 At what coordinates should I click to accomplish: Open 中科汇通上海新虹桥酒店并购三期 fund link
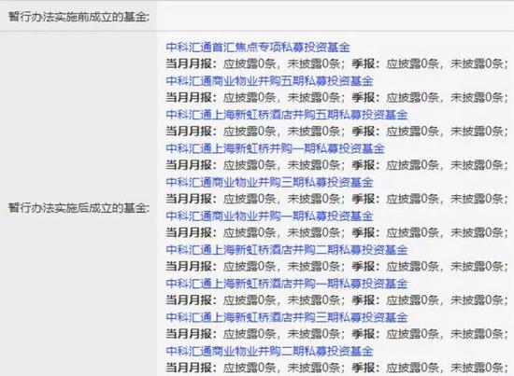coord(287,317)
